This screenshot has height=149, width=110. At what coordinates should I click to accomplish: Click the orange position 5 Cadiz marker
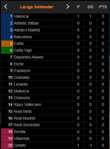pos(7,44)
